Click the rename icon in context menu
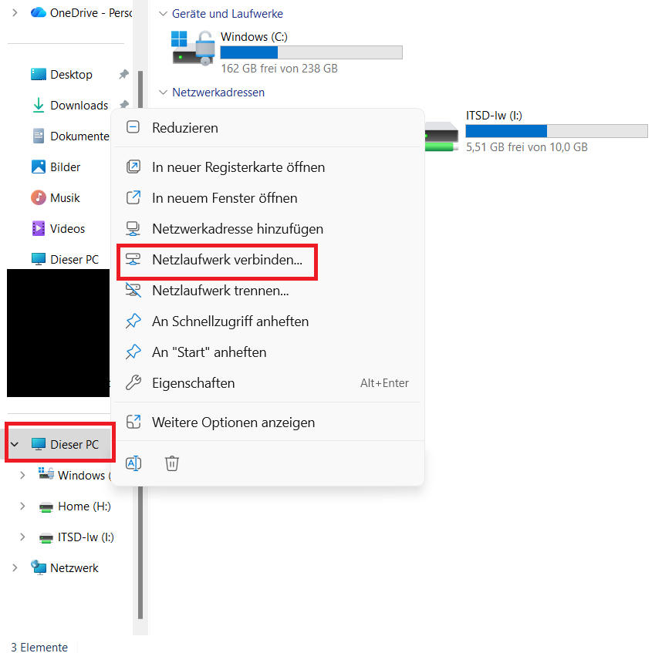 pos(133,463)
